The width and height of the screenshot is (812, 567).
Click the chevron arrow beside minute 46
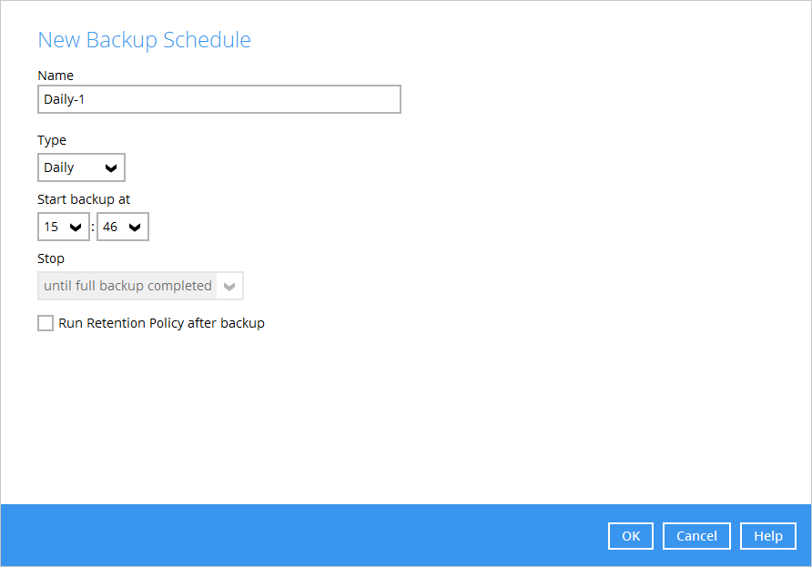[x=135, y=228]
